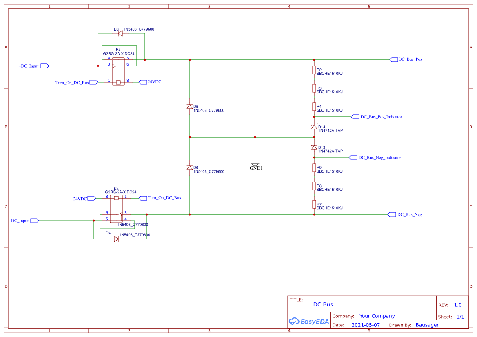Click the 'TITLE:' field label

[296, 300]
